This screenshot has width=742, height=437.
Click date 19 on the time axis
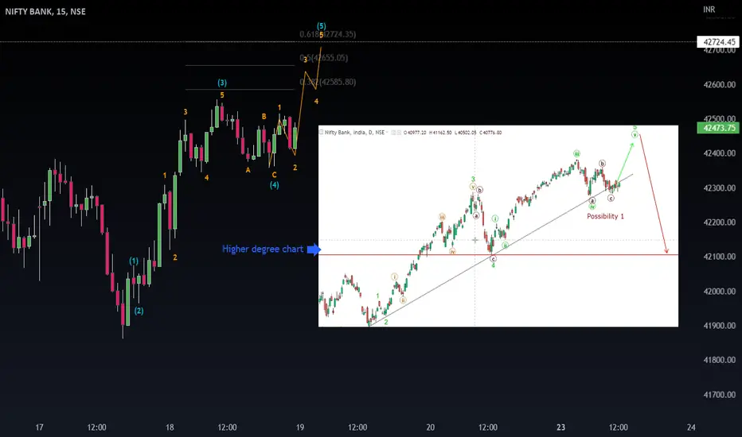[300, 427]
